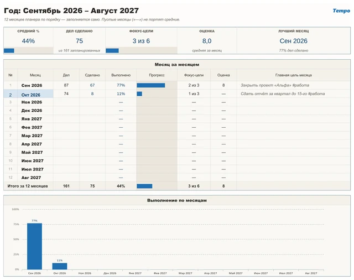Click the Сен 2026 progress bar in table
354x280 pixels.
[x=151, y=85]
